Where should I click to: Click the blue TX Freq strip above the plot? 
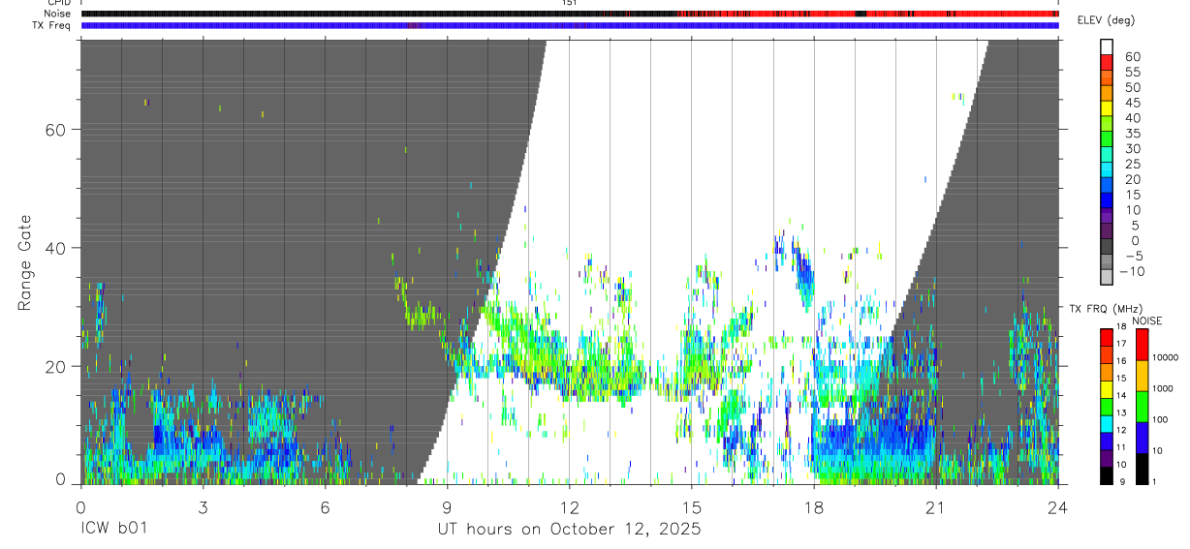coord(569,25)
